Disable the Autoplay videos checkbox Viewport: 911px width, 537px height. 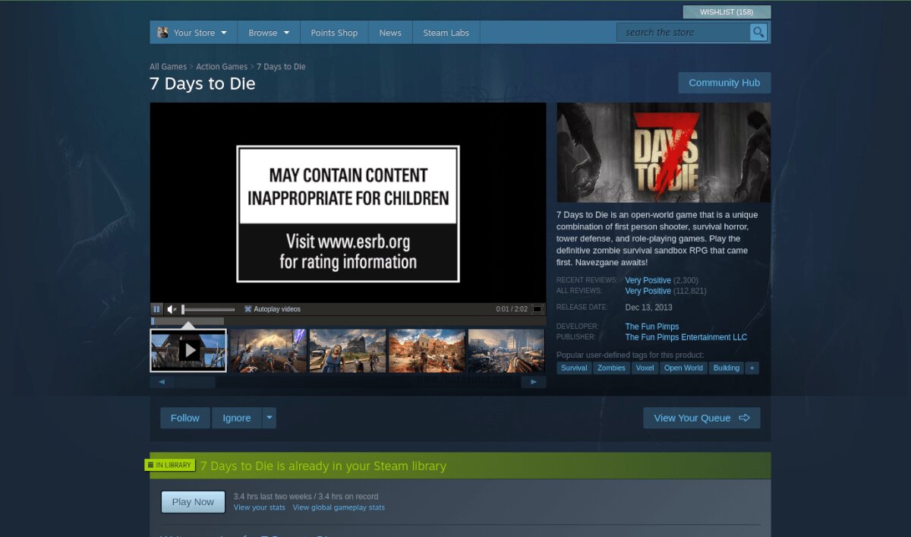248,309
